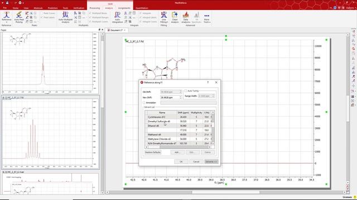The height and width of the screenshot is (200, 357).
Task: Click the manual integration icon in Integrals group
Action: point(126,13)
